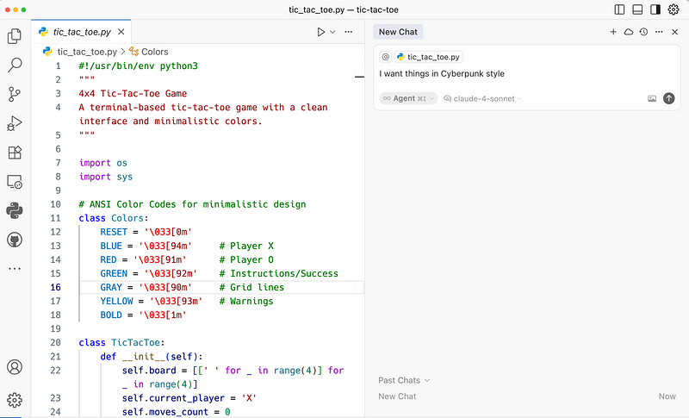Focus the chat message input field

click(527, 74)
